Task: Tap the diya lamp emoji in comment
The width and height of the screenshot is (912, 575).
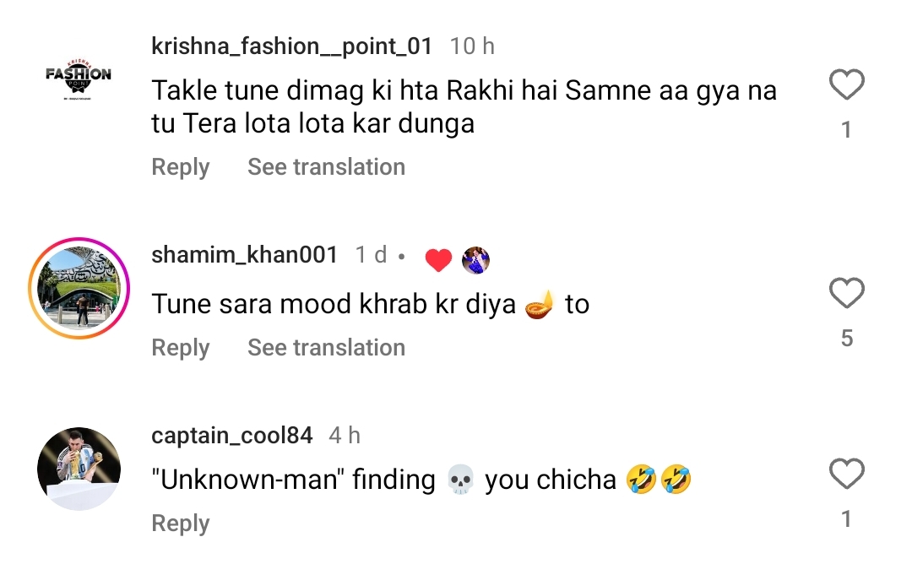Action: tap(540, 304)
